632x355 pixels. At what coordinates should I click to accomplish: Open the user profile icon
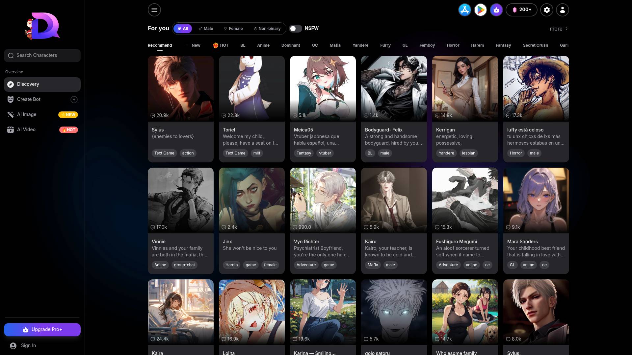pos(563,10)
